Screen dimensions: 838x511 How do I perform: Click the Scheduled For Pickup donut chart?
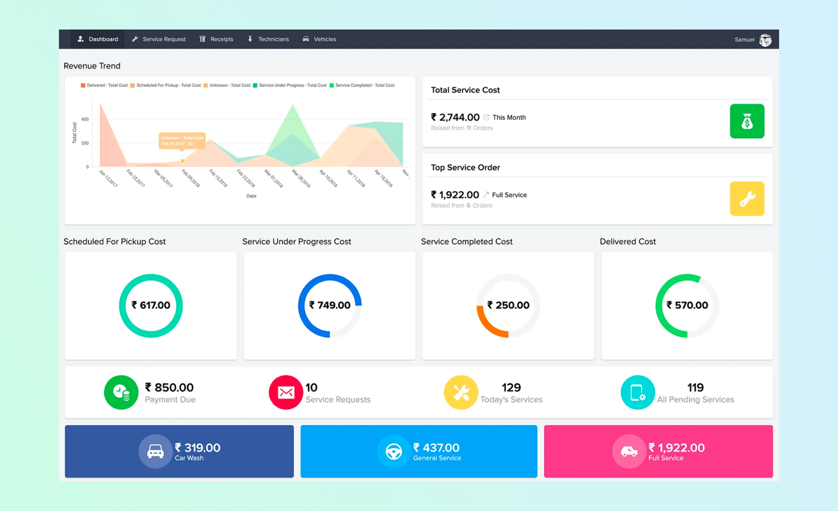click(x=151, y=306)
